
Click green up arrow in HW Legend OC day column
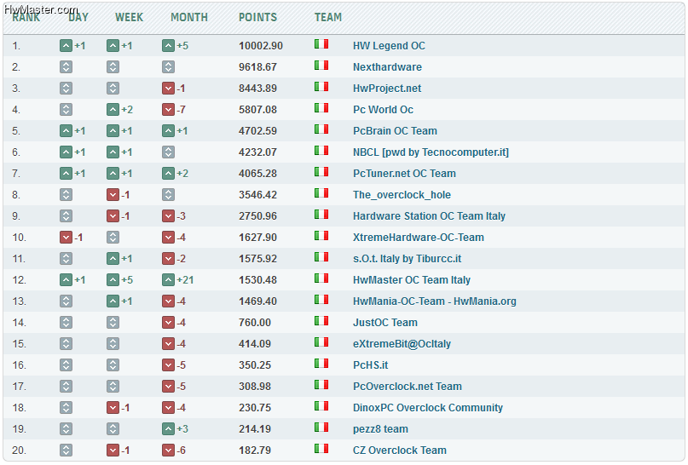click(66, 46)
